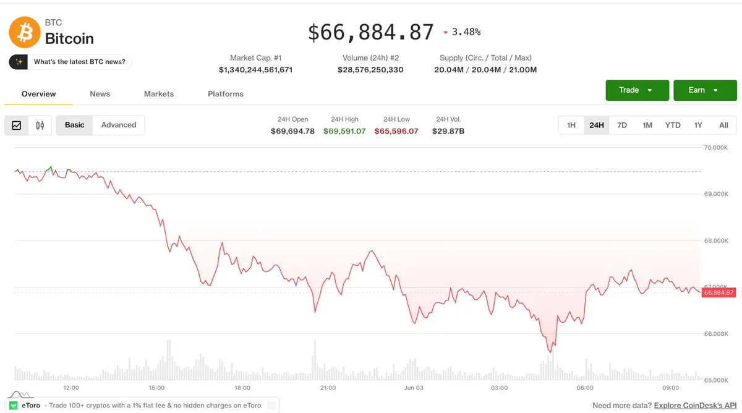Open the Earn dropdown arrow
The height and width of the screenshot is (413, 742).
(715, 90)
